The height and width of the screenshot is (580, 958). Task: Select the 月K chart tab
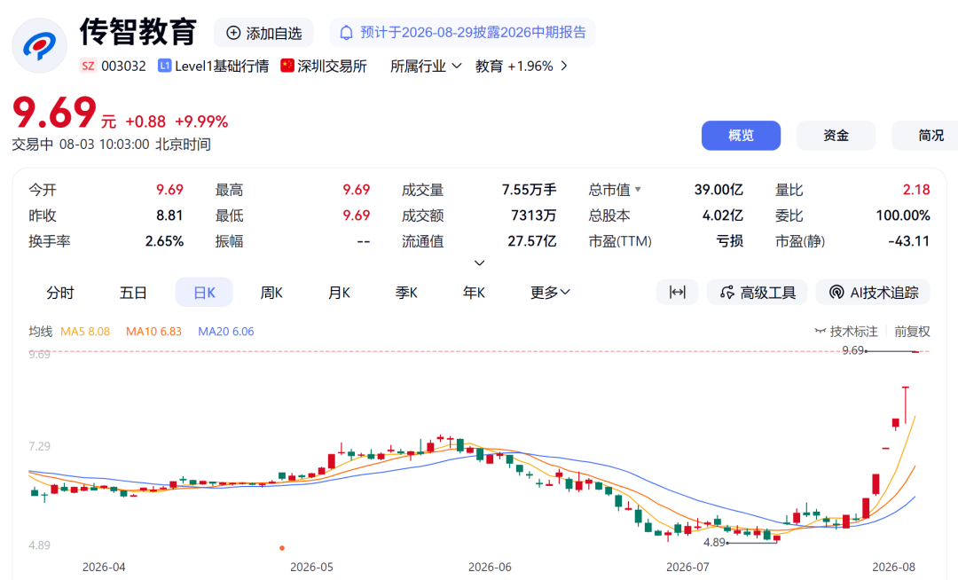point(339,293)
